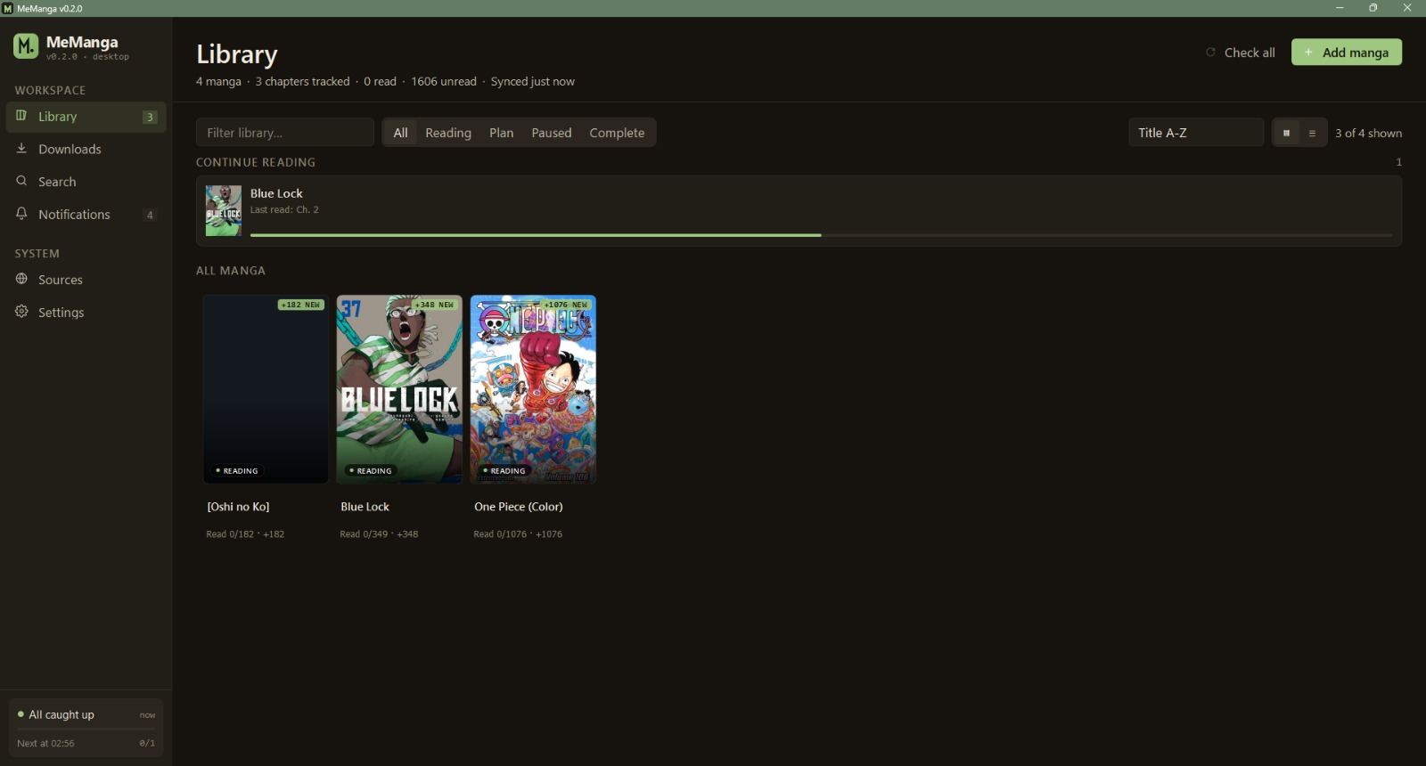The width and height of the screenshot is (1426, 766).
Task: Click the Filter library input field
Action: 285,133
